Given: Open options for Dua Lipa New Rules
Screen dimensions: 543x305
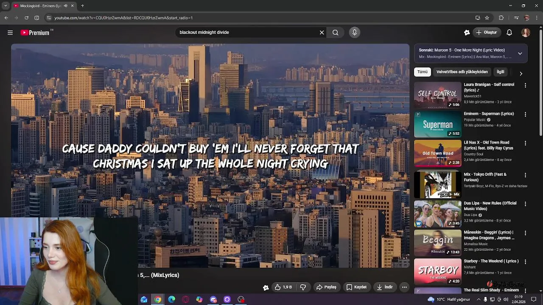Looking at the screenshot, I should (525, 204).
